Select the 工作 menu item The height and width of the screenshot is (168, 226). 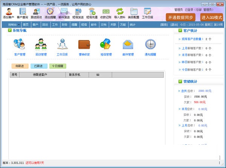[55, 25]
